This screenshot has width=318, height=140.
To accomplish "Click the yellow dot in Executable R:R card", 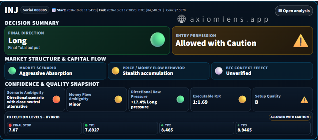I will click(x=242, y=99).
